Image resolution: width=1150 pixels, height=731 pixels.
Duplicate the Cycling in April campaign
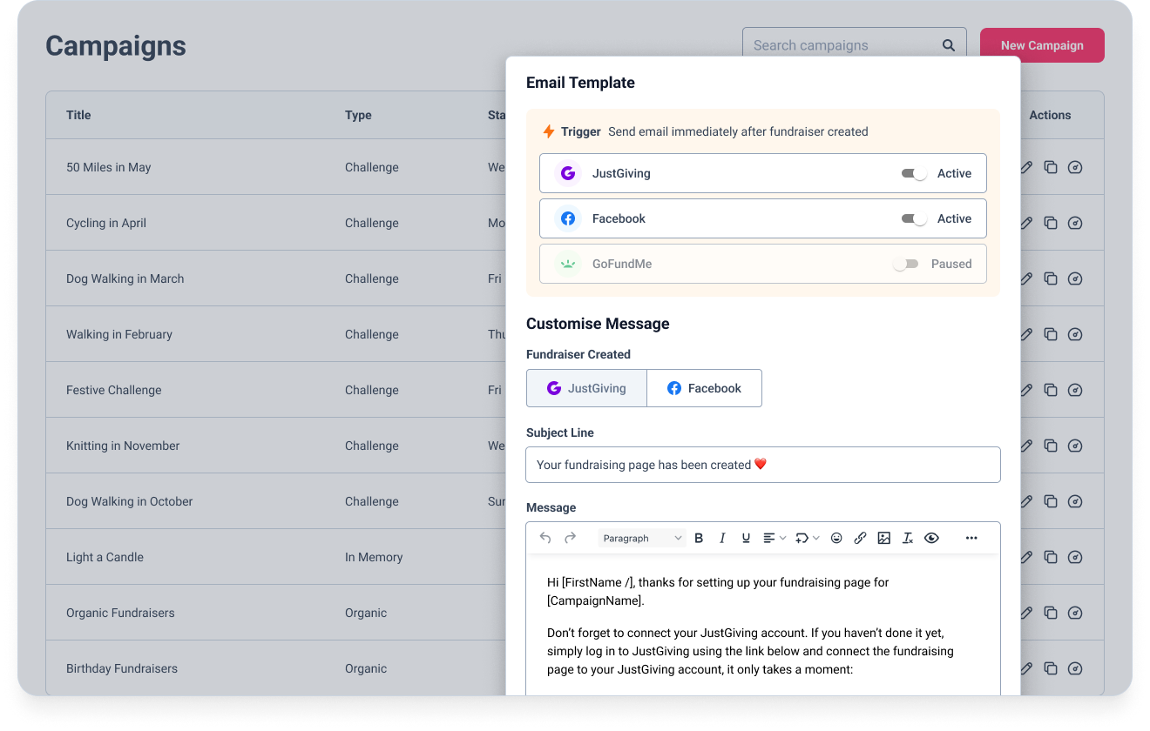[x=1051, y=223]
